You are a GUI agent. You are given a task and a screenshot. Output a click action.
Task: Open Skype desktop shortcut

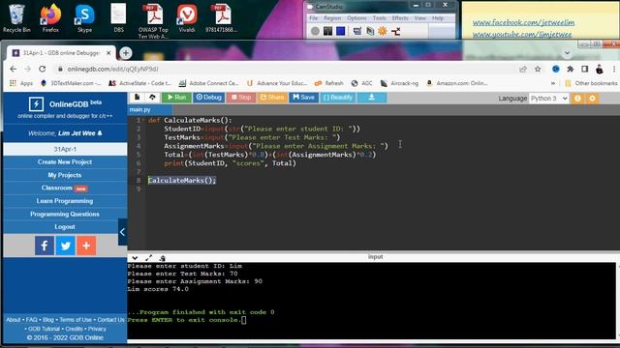click(x=84, y=18)
